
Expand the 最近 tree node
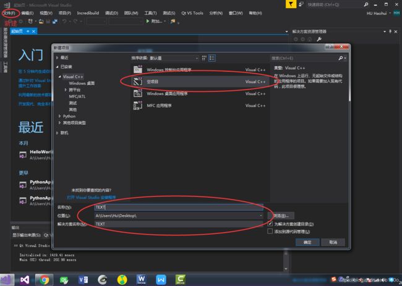(x=57, y=58)
